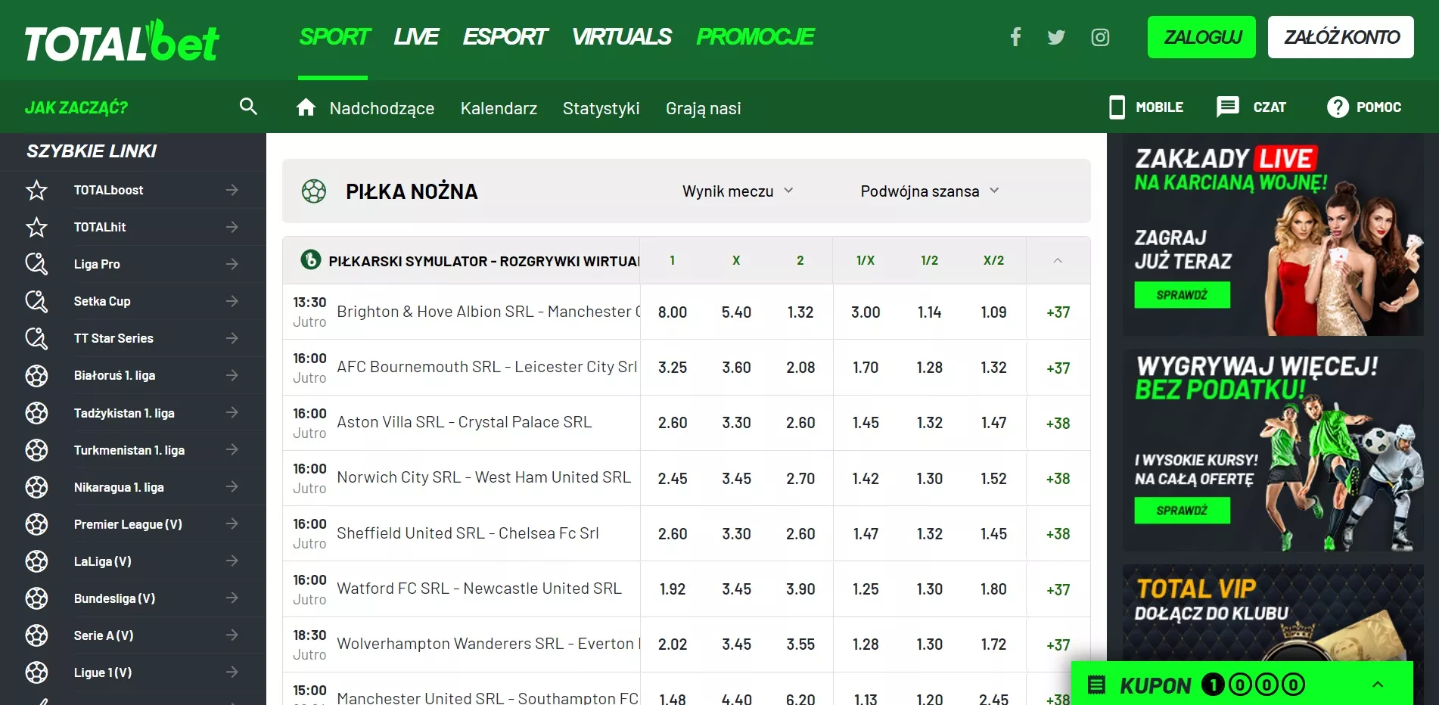
Task: Click the football icon beside Turkmenistan 1. liga
Action: pyautogui.click(x=36, y=450)
